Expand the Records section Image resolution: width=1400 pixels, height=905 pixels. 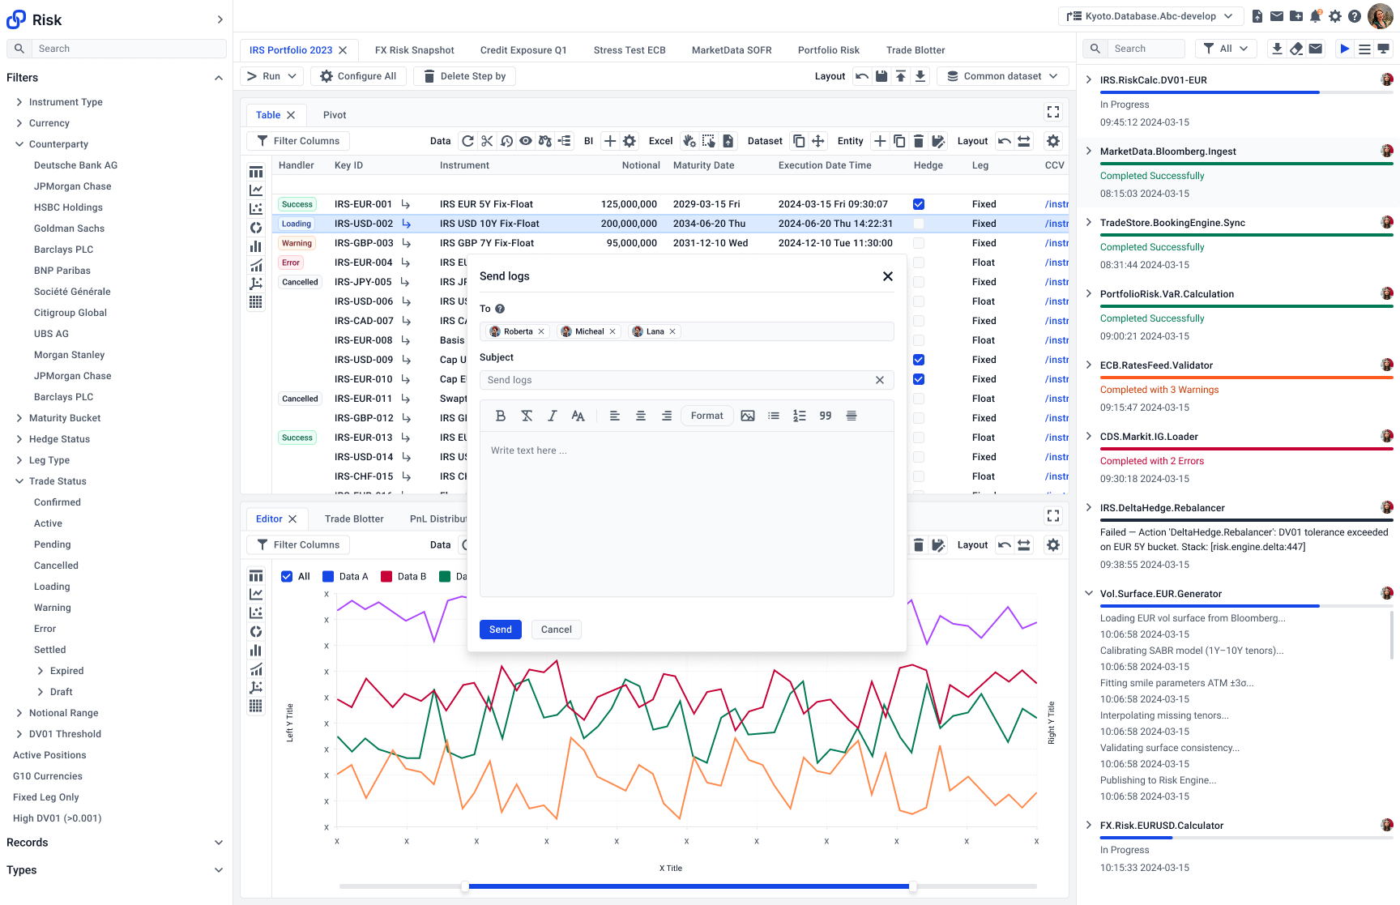pos(219,843)
